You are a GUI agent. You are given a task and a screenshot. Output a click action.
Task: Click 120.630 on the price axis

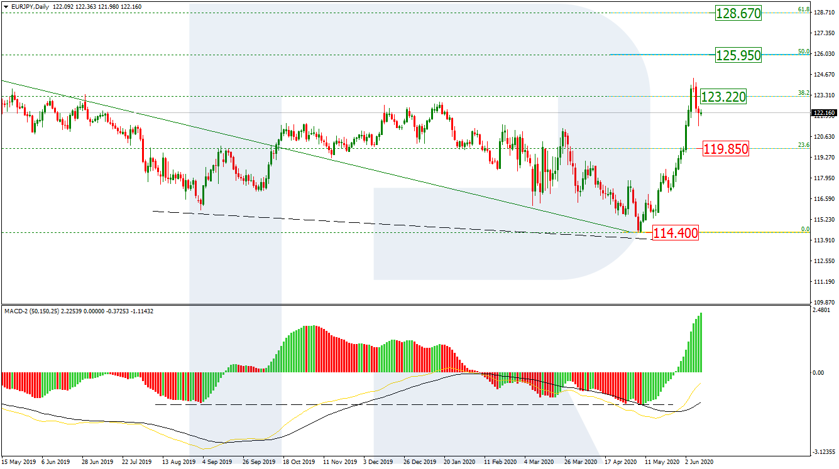point(823,137)
